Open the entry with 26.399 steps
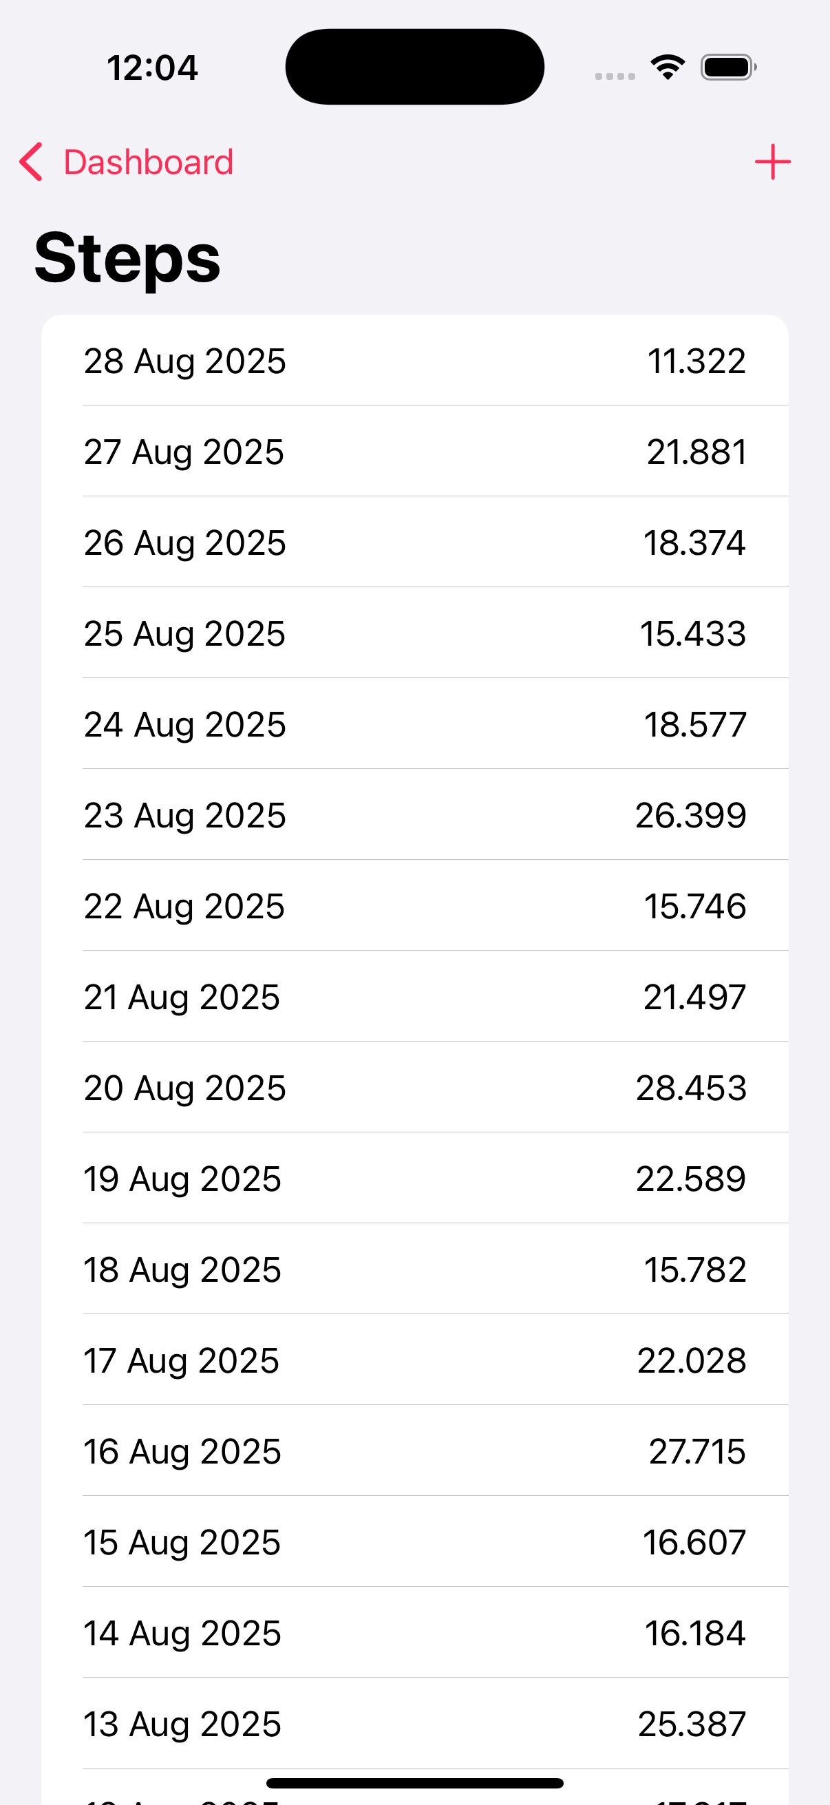 point(414,815)
